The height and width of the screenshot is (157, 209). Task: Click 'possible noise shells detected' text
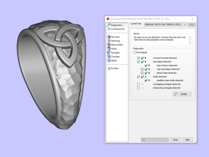click(x=170, y=80)
